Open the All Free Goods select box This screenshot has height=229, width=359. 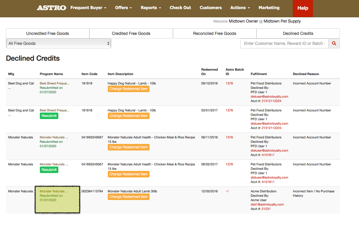59,43
